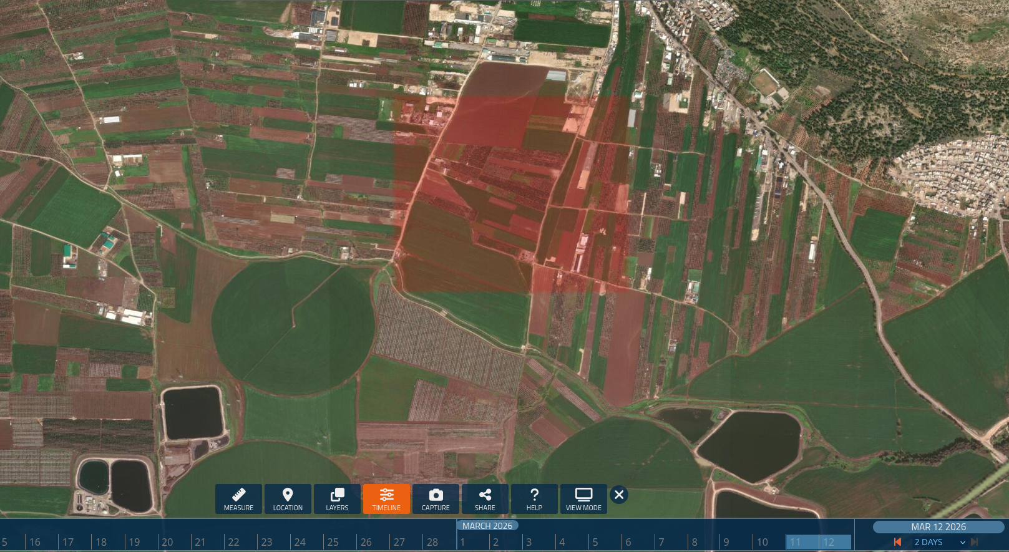Click the MARCH 2026 month label
This screenshot has height=552, width=1009.
pyautogui.click(x=487, y=526)
